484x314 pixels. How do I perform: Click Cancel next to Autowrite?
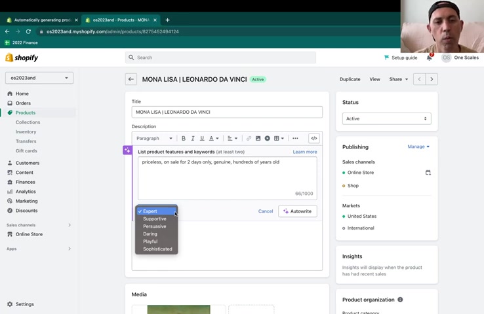tap(266, 211)
